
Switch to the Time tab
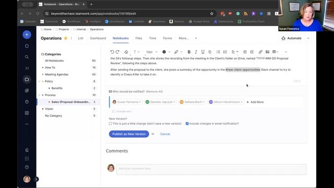coord(152,38)
